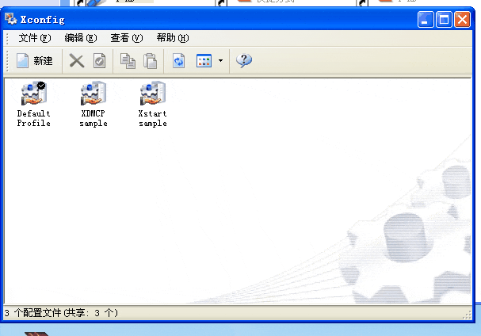Click the status bar profile count text
Screen dimensions: 481x336
pos(62,313)
